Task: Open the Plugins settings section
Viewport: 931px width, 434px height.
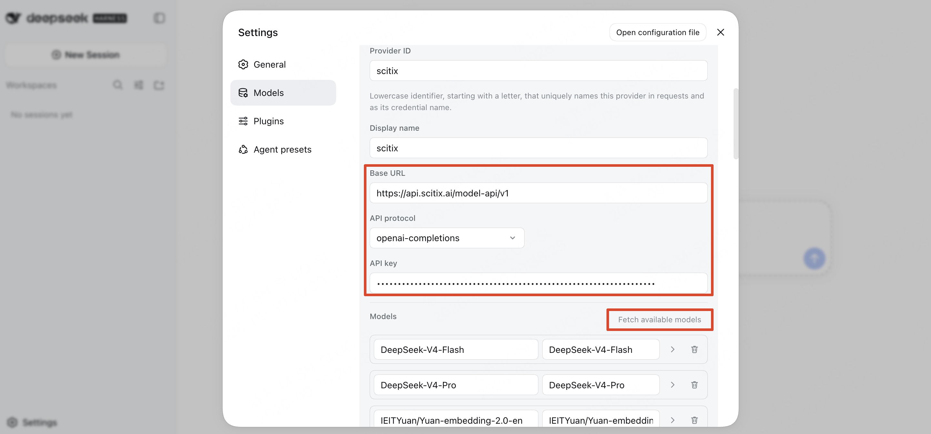Action: pos(283,121)
